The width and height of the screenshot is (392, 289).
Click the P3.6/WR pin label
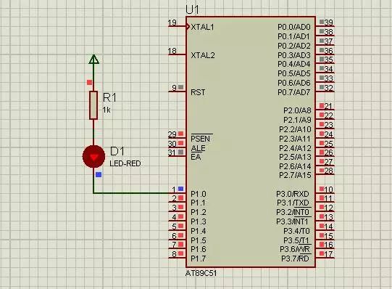(x=295, y=250)
